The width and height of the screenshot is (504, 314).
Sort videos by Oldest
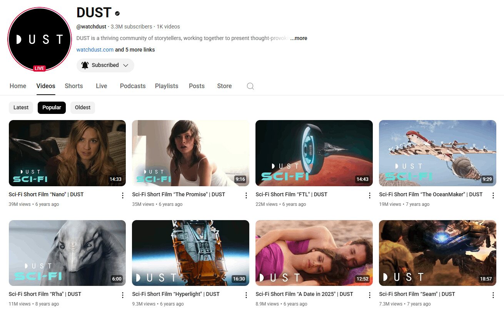pyautogui.click(x=83, y=108)
